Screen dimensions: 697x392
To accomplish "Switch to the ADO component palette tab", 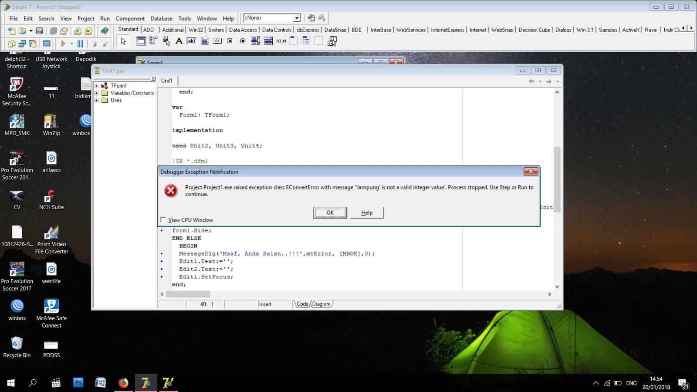I will coord(149,29).
